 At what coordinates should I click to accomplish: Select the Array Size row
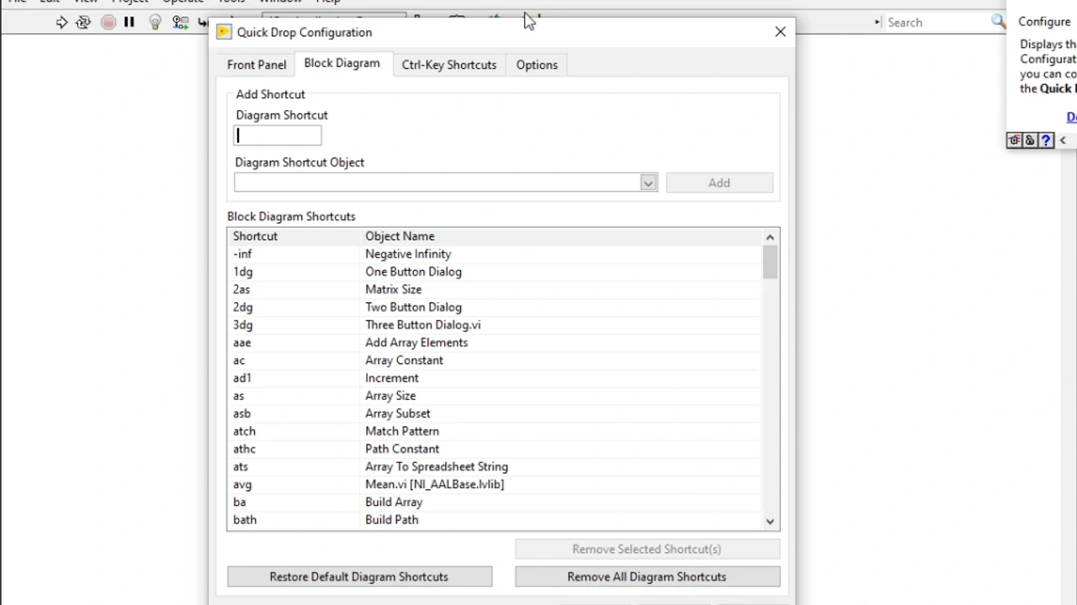pyautogui.click(x=495, y=395)
